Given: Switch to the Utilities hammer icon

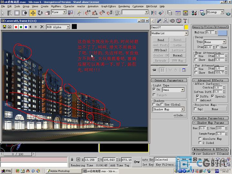Looking at the screenshot, I should 185,21.
